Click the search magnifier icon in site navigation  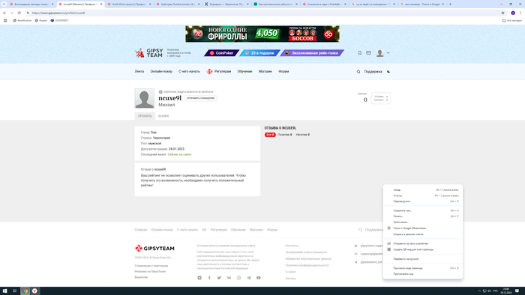358,71
